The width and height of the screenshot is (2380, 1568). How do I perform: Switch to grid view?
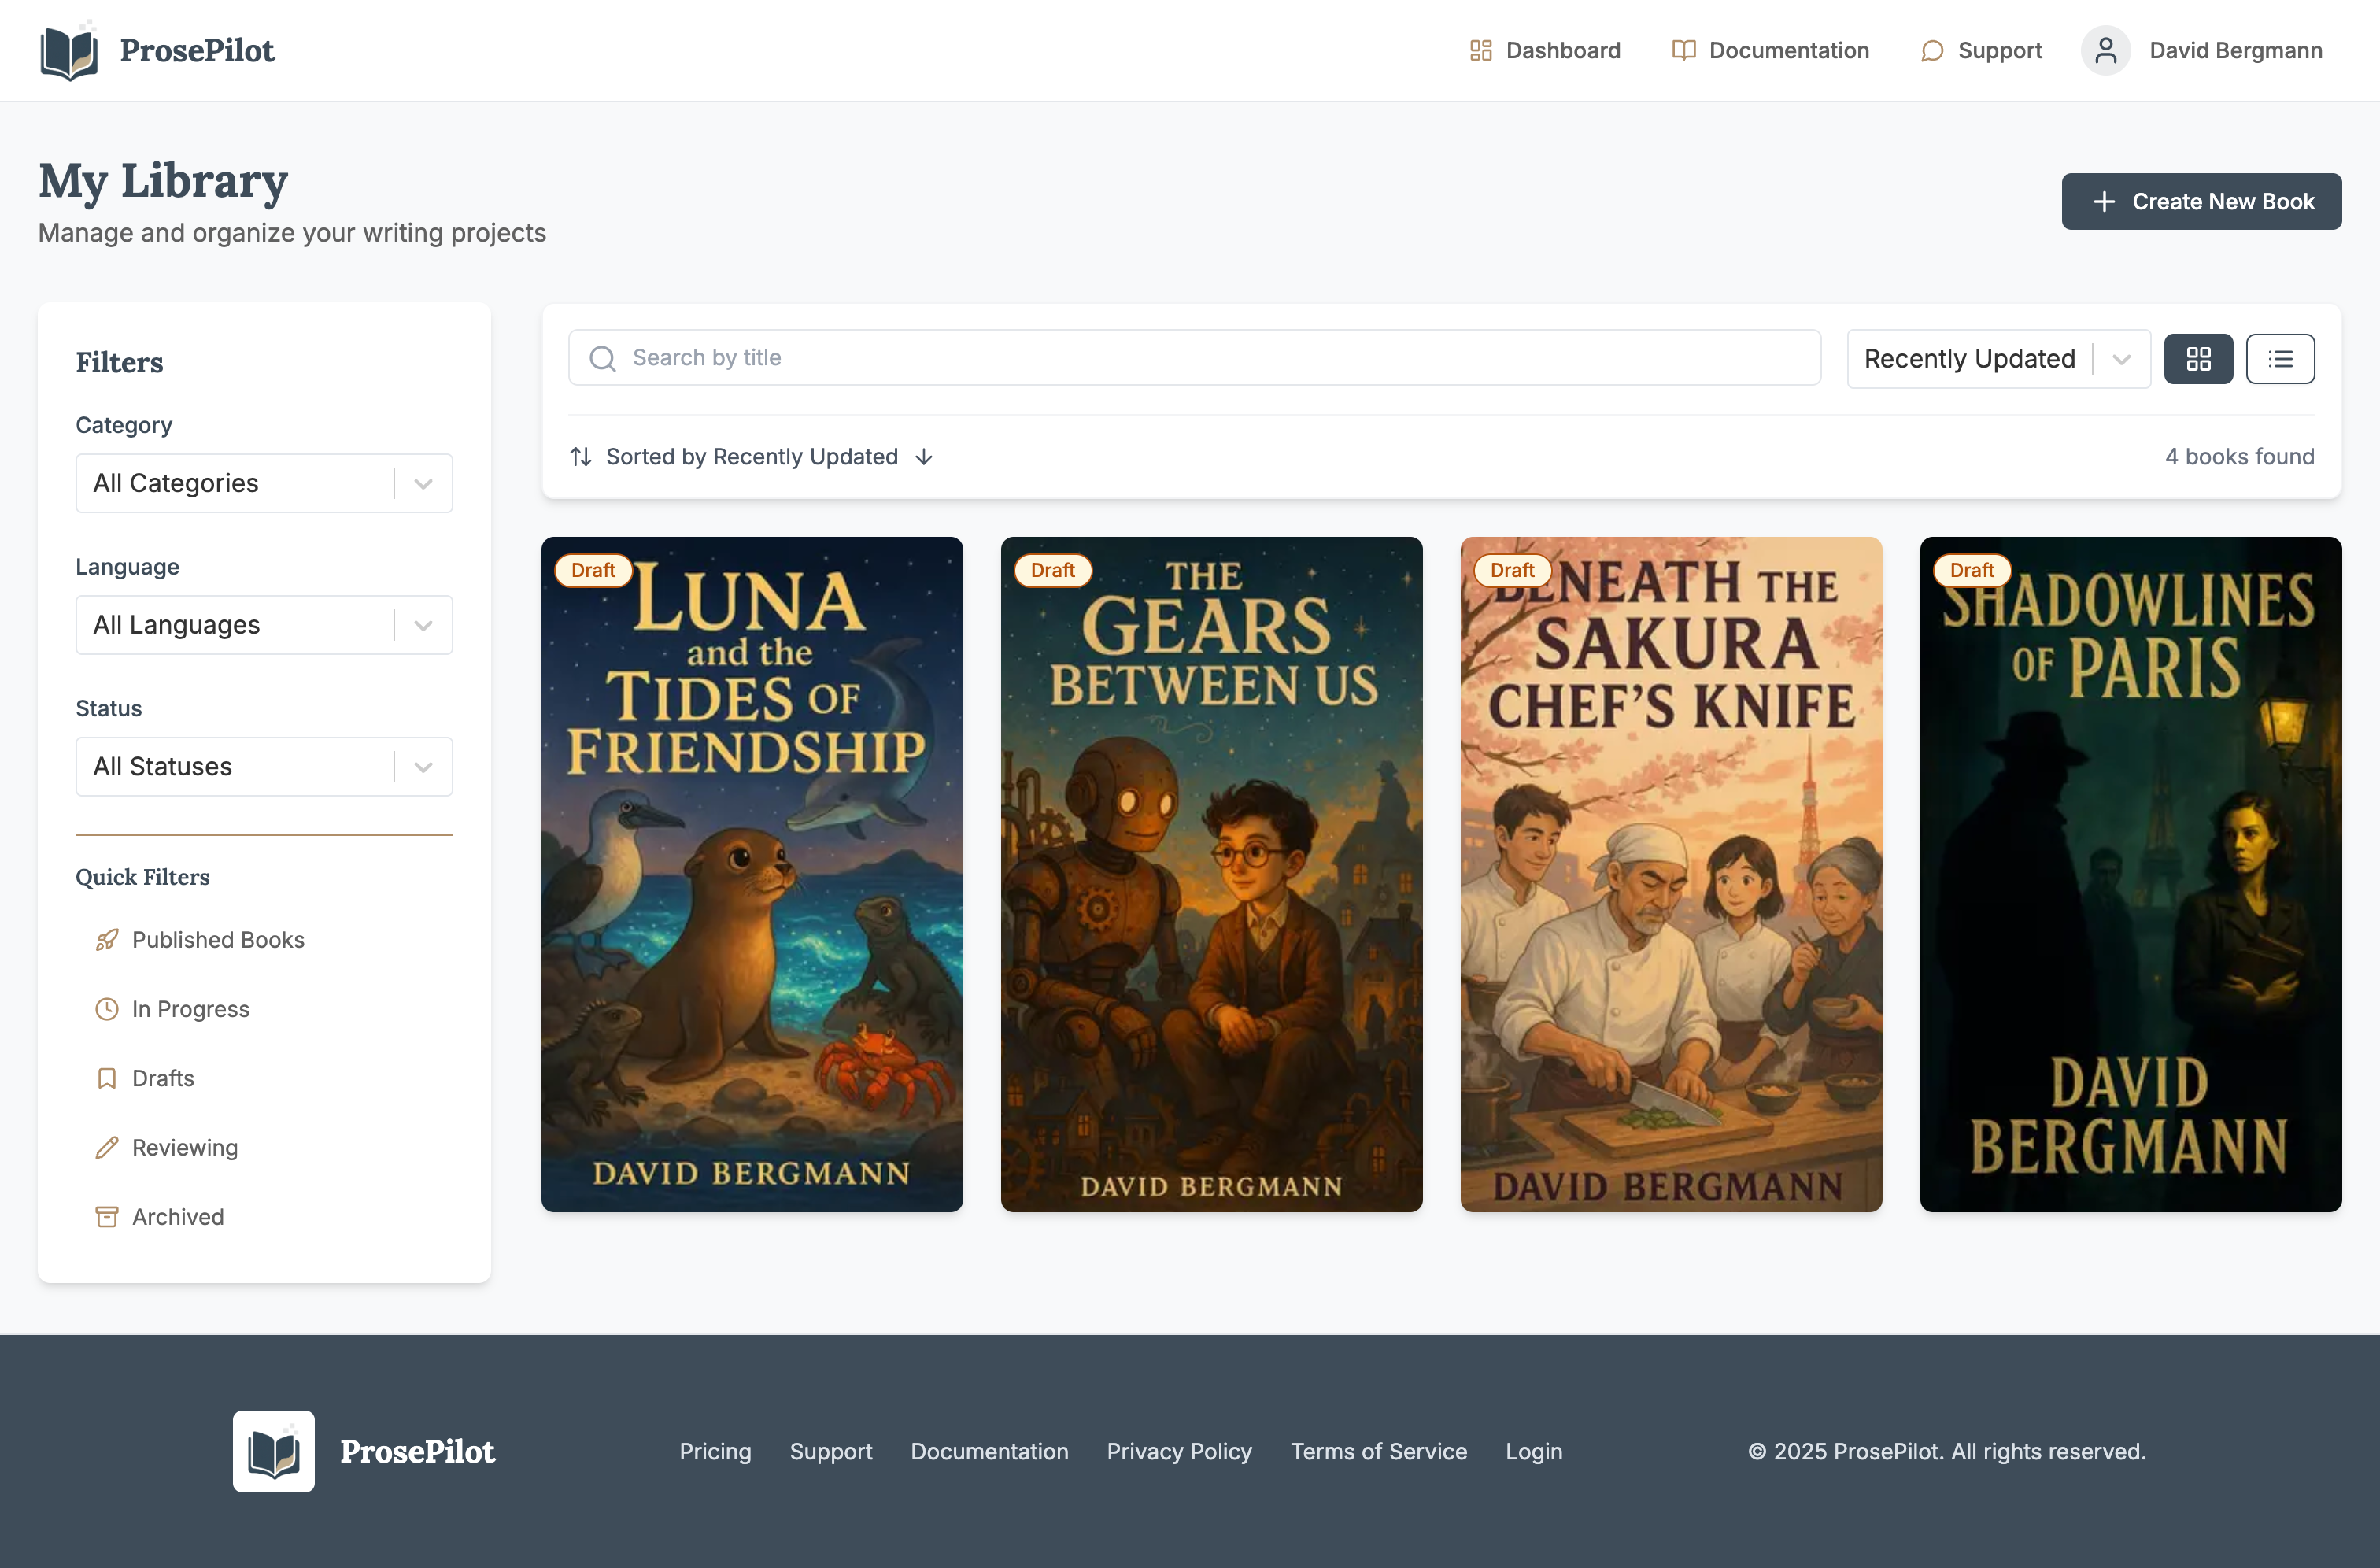(2198, 359)
